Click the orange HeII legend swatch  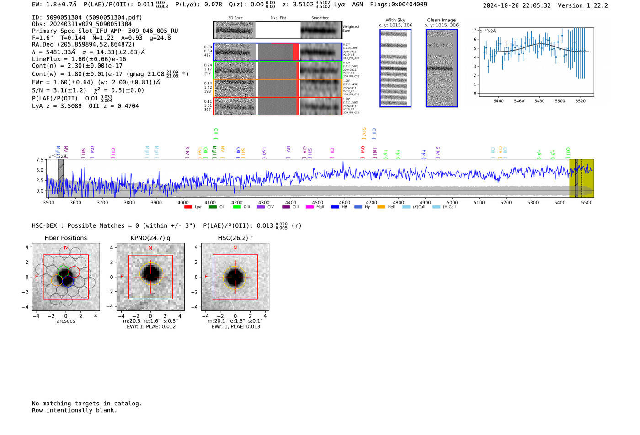point(381,207)
